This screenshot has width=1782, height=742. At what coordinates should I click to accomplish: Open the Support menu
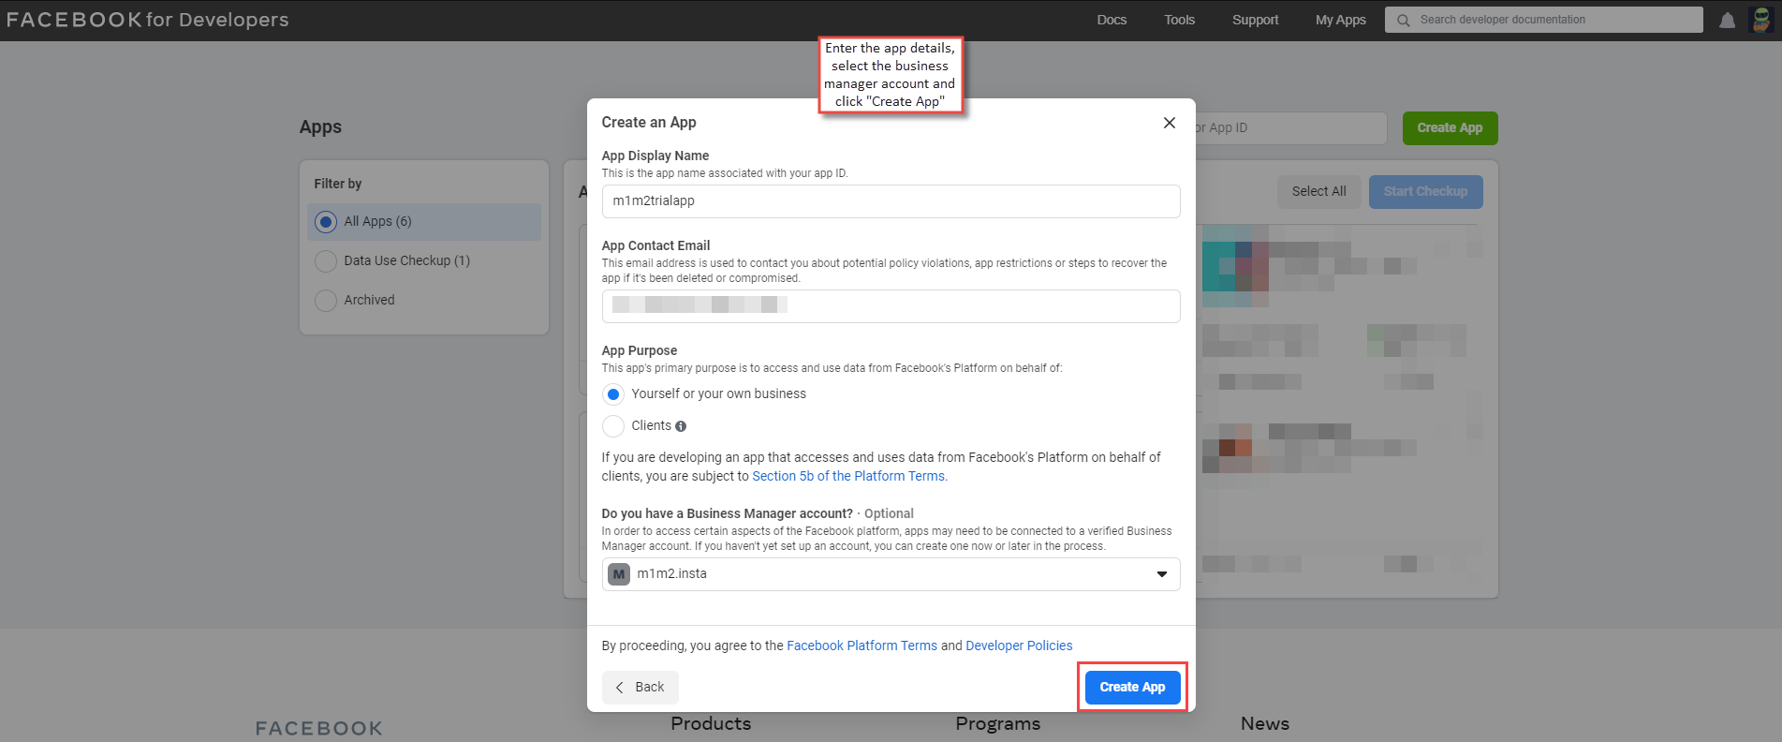(x=1255, y=20)
